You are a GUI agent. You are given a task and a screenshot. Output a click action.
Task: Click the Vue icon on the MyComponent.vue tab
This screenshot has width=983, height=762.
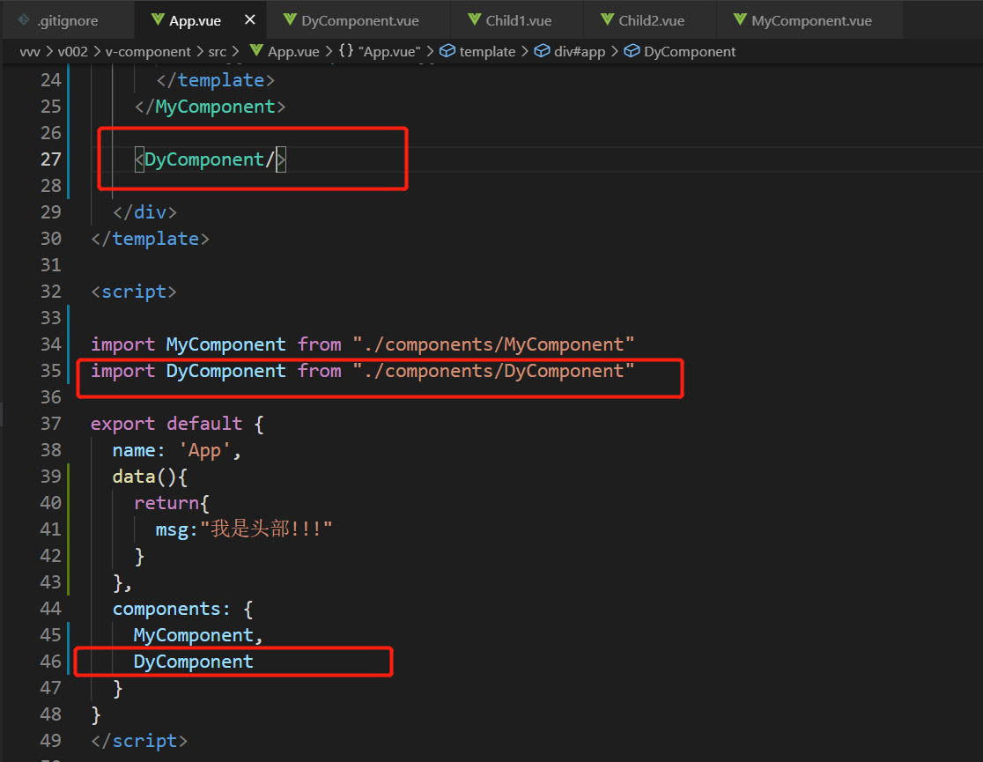[740, 20]
